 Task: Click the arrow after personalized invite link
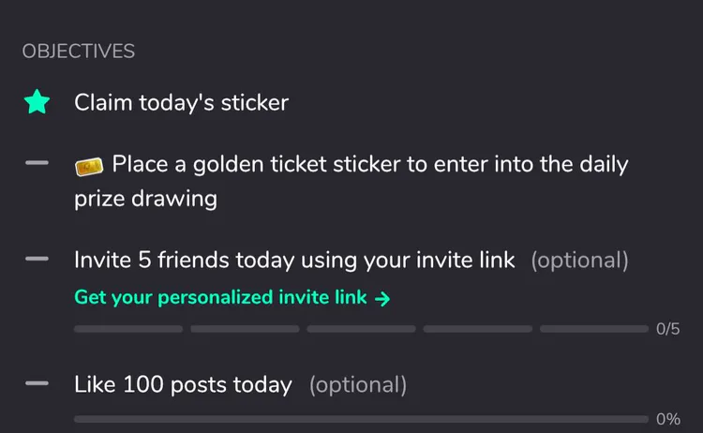(x=382, y=299)
